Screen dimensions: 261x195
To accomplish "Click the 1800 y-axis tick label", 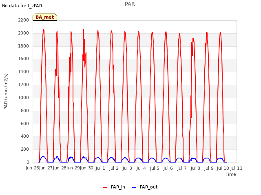I will (x=24, y=46).
